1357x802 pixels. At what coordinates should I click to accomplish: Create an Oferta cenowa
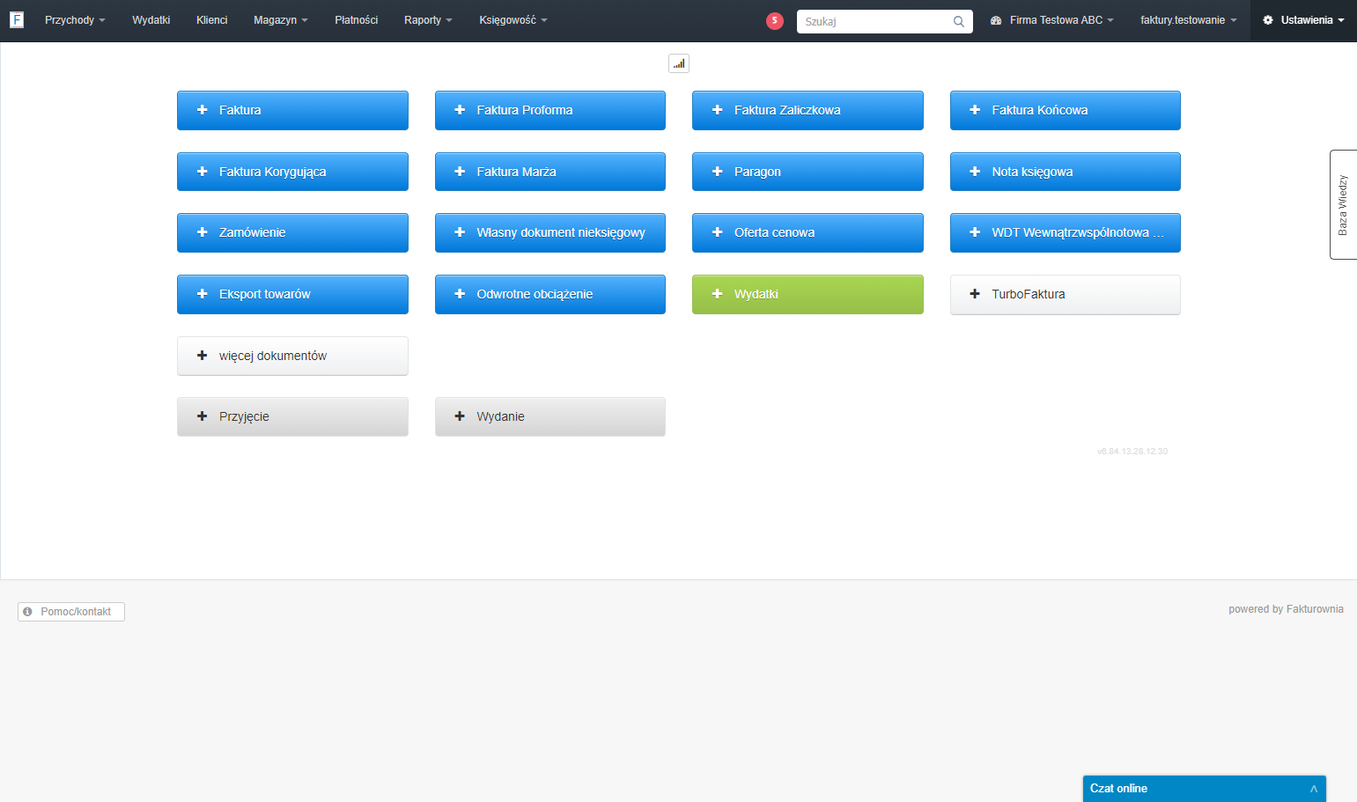(x=808, y=232)
